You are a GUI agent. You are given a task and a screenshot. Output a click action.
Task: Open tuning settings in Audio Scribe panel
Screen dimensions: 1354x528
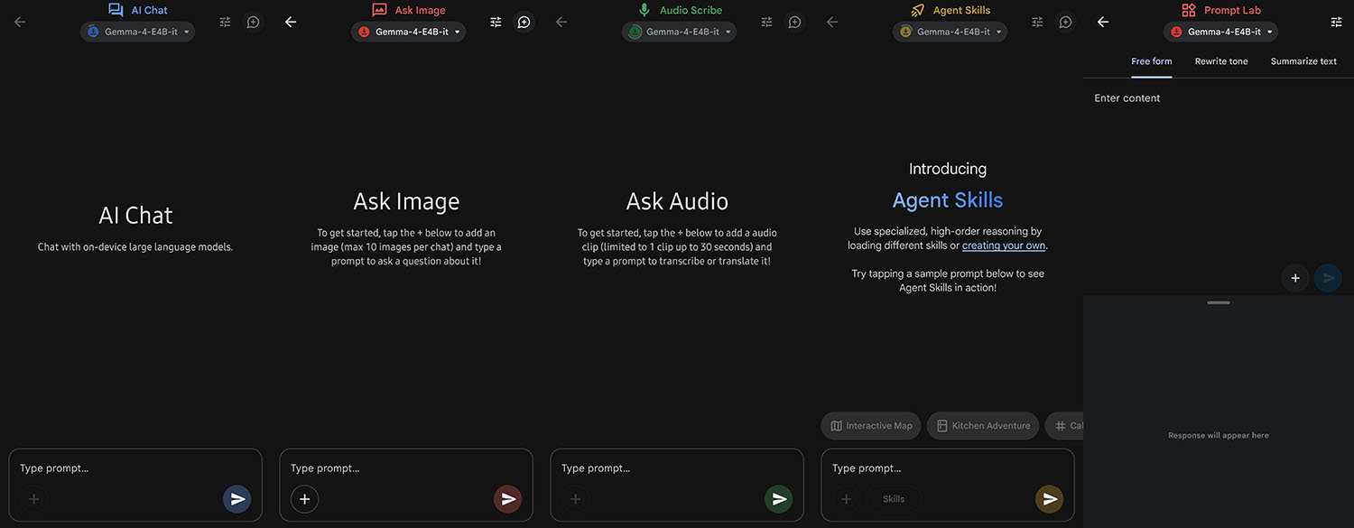[x=766, y=22]
